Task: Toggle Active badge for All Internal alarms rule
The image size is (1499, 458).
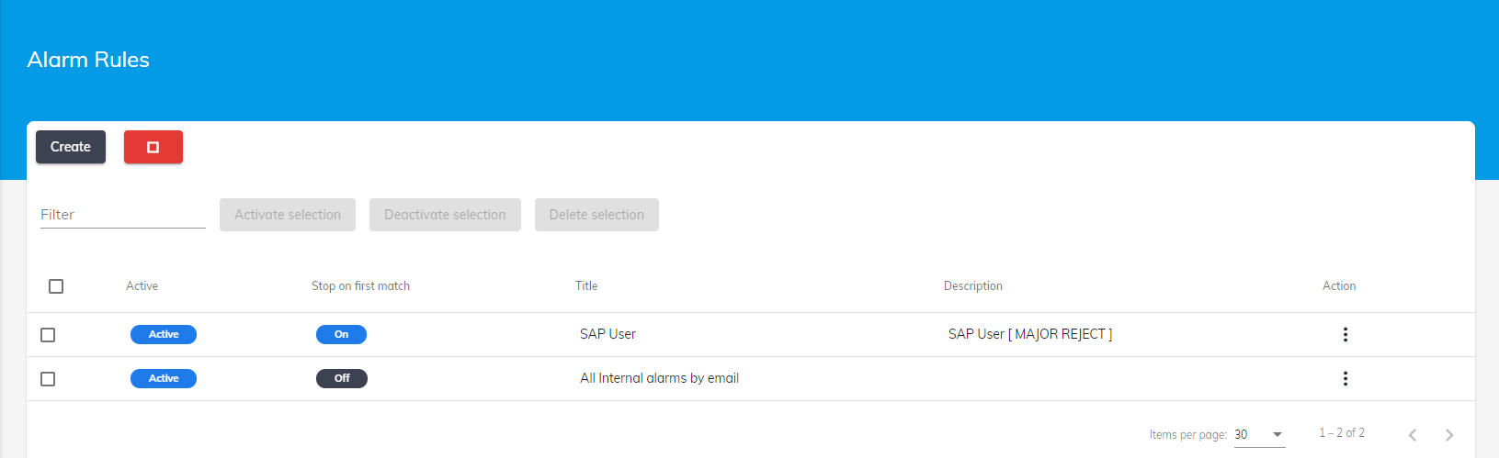Action: click(x=164, y=379)
